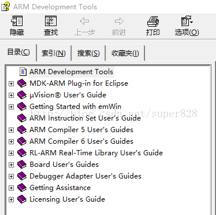This screenshot has width=216, height=215.
Task: Expand the Board User's Guides node
Action: pos(12,165)
